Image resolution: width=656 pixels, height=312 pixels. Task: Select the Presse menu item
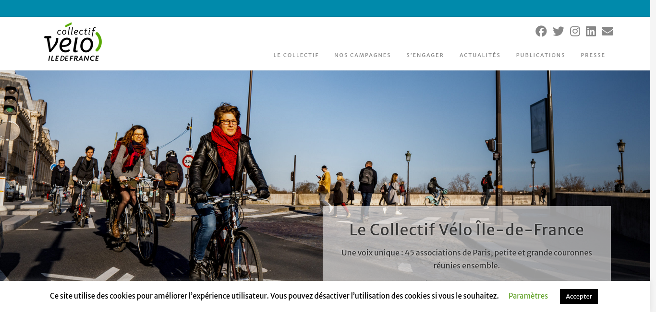pyautogui.click(x=593, y=55)
